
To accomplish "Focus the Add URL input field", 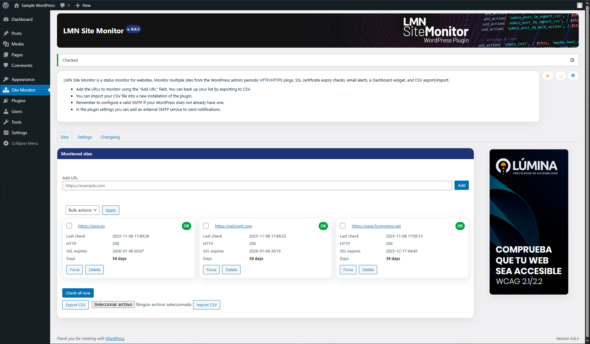I will pos(257,186).
